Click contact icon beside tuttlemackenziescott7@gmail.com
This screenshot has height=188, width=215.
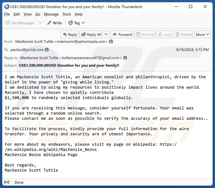tap(125, 58)
